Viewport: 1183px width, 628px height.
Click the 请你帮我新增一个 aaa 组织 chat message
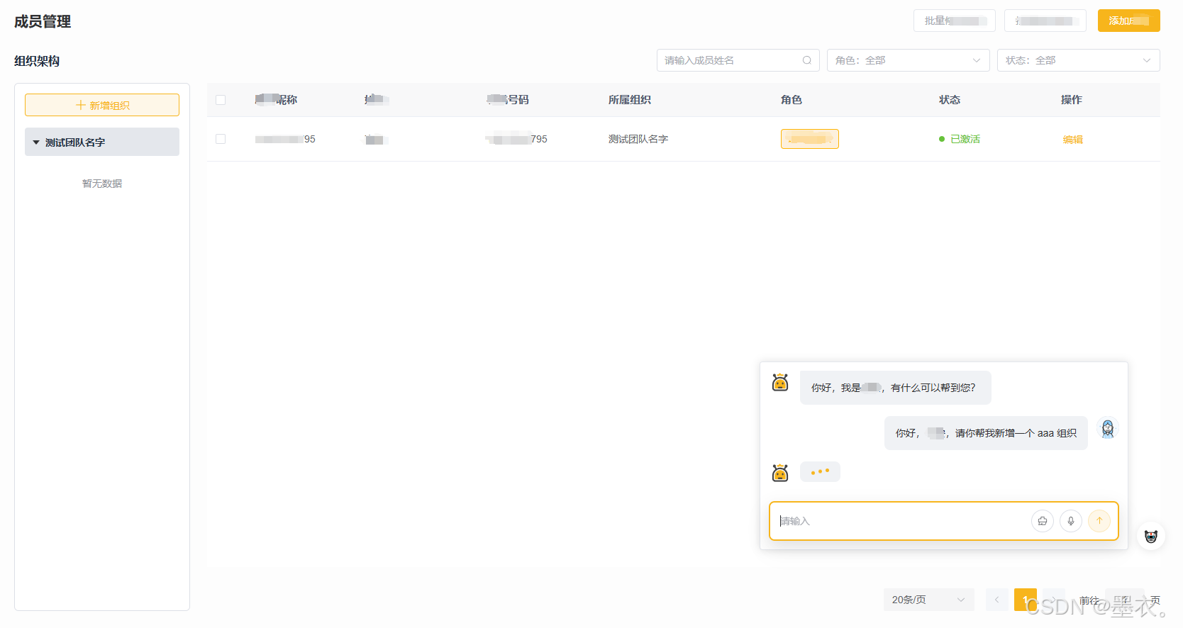[x=986, y=433]
